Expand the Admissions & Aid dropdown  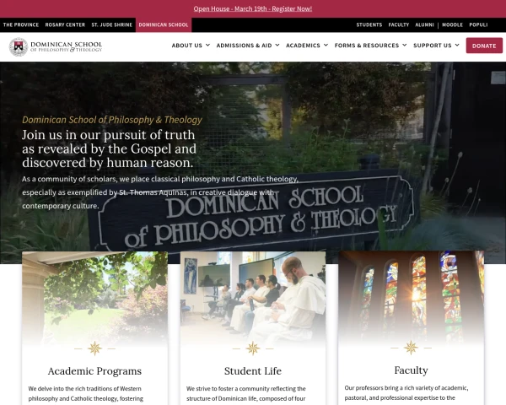[x=248, y=46]
